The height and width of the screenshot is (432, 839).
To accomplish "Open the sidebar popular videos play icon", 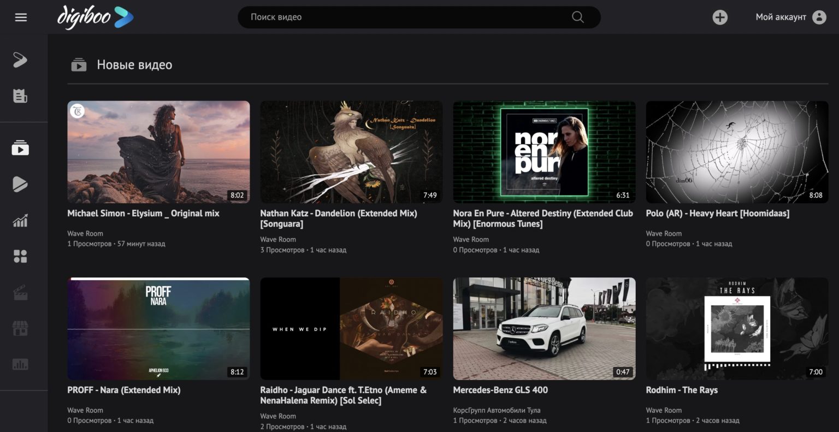I will (20, 184).
